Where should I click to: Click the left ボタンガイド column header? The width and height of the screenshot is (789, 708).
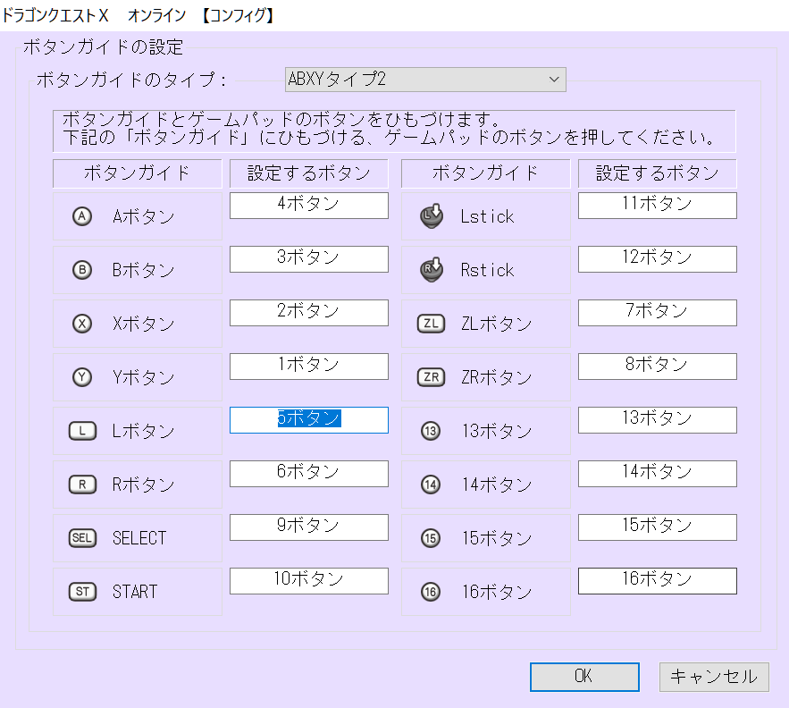[138, 173]
